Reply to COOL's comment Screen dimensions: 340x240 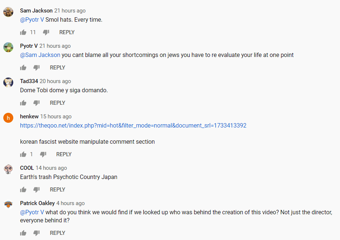(x=57, y=190)
